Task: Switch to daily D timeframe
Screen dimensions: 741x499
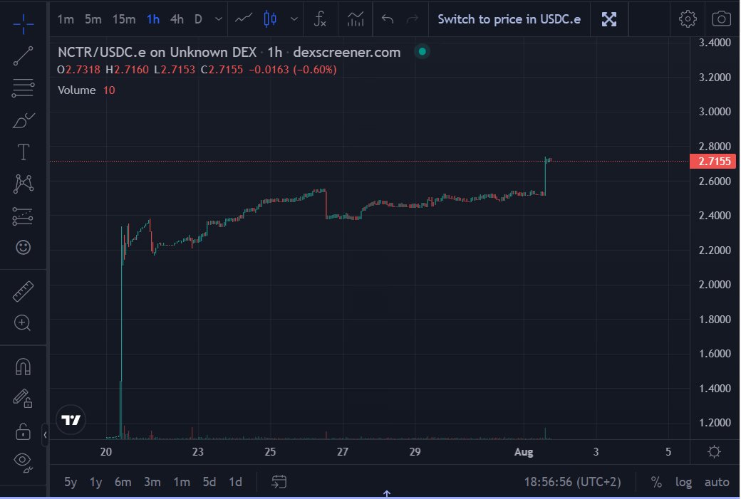Action: point(198,19)
